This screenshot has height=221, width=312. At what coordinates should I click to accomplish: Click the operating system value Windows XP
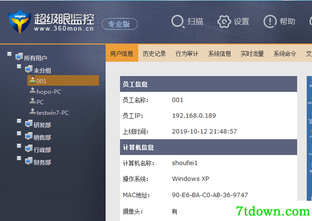(x=190, y=178)
